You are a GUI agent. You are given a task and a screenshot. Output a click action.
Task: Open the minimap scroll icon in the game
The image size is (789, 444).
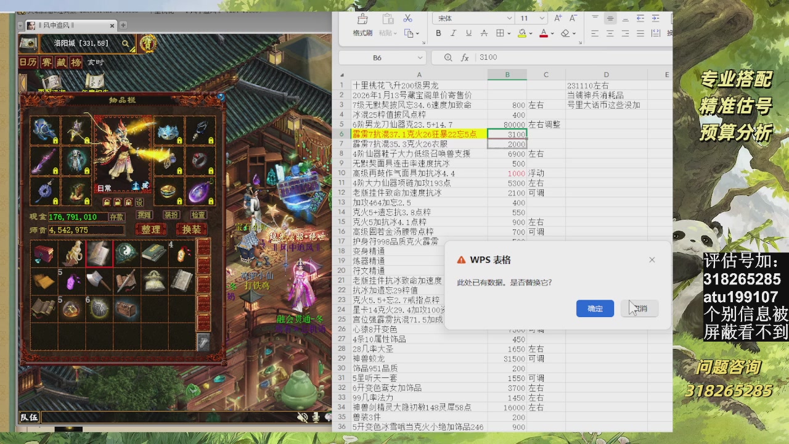tap(28, 43)
